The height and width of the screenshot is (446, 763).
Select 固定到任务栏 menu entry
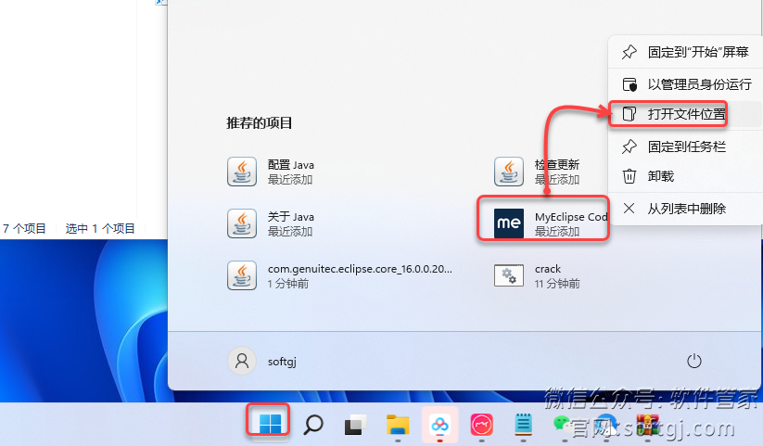click(685, 147)
